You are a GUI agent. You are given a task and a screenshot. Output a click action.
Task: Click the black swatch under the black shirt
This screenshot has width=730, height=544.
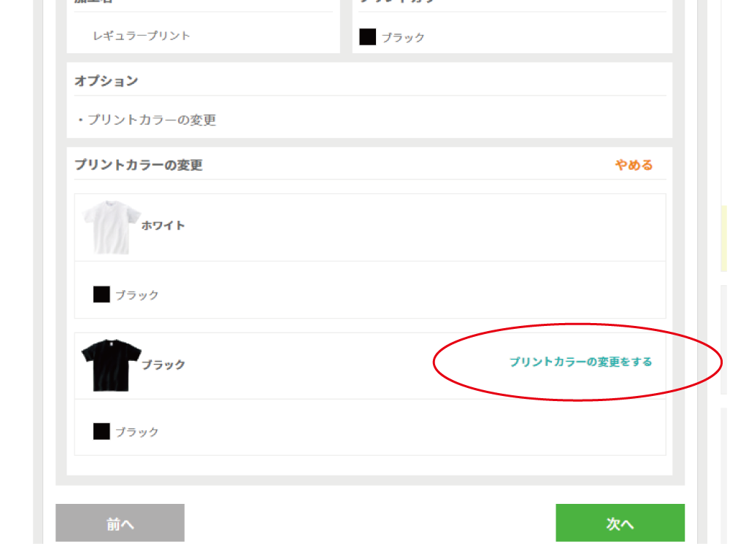pyautogui.click(x=100, y=431)
